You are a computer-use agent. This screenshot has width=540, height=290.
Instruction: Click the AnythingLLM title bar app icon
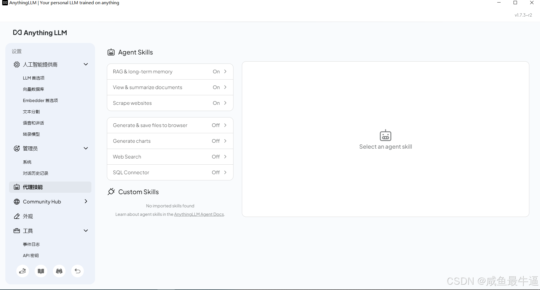click(x=5, y=3)
